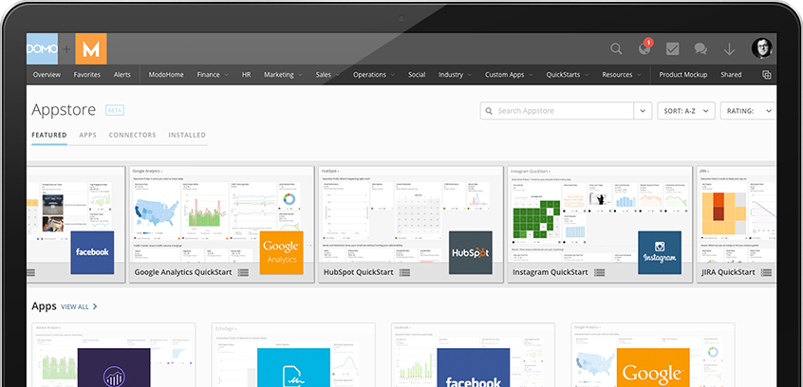Expand the Operations menu
Viewport: 803px width, 387px height.
(374, 75)
